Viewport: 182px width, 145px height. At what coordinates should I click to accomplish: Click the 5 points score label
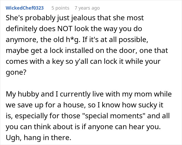point(60,8)
